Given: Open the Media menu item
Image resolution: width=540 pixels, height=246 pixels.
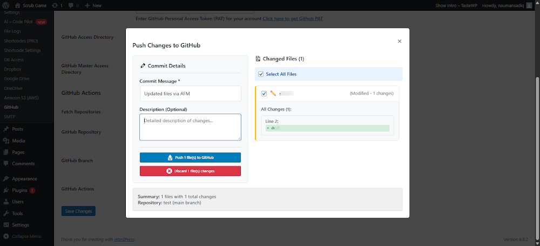Looking at the screenshot, I should click(x=18, y=140).
